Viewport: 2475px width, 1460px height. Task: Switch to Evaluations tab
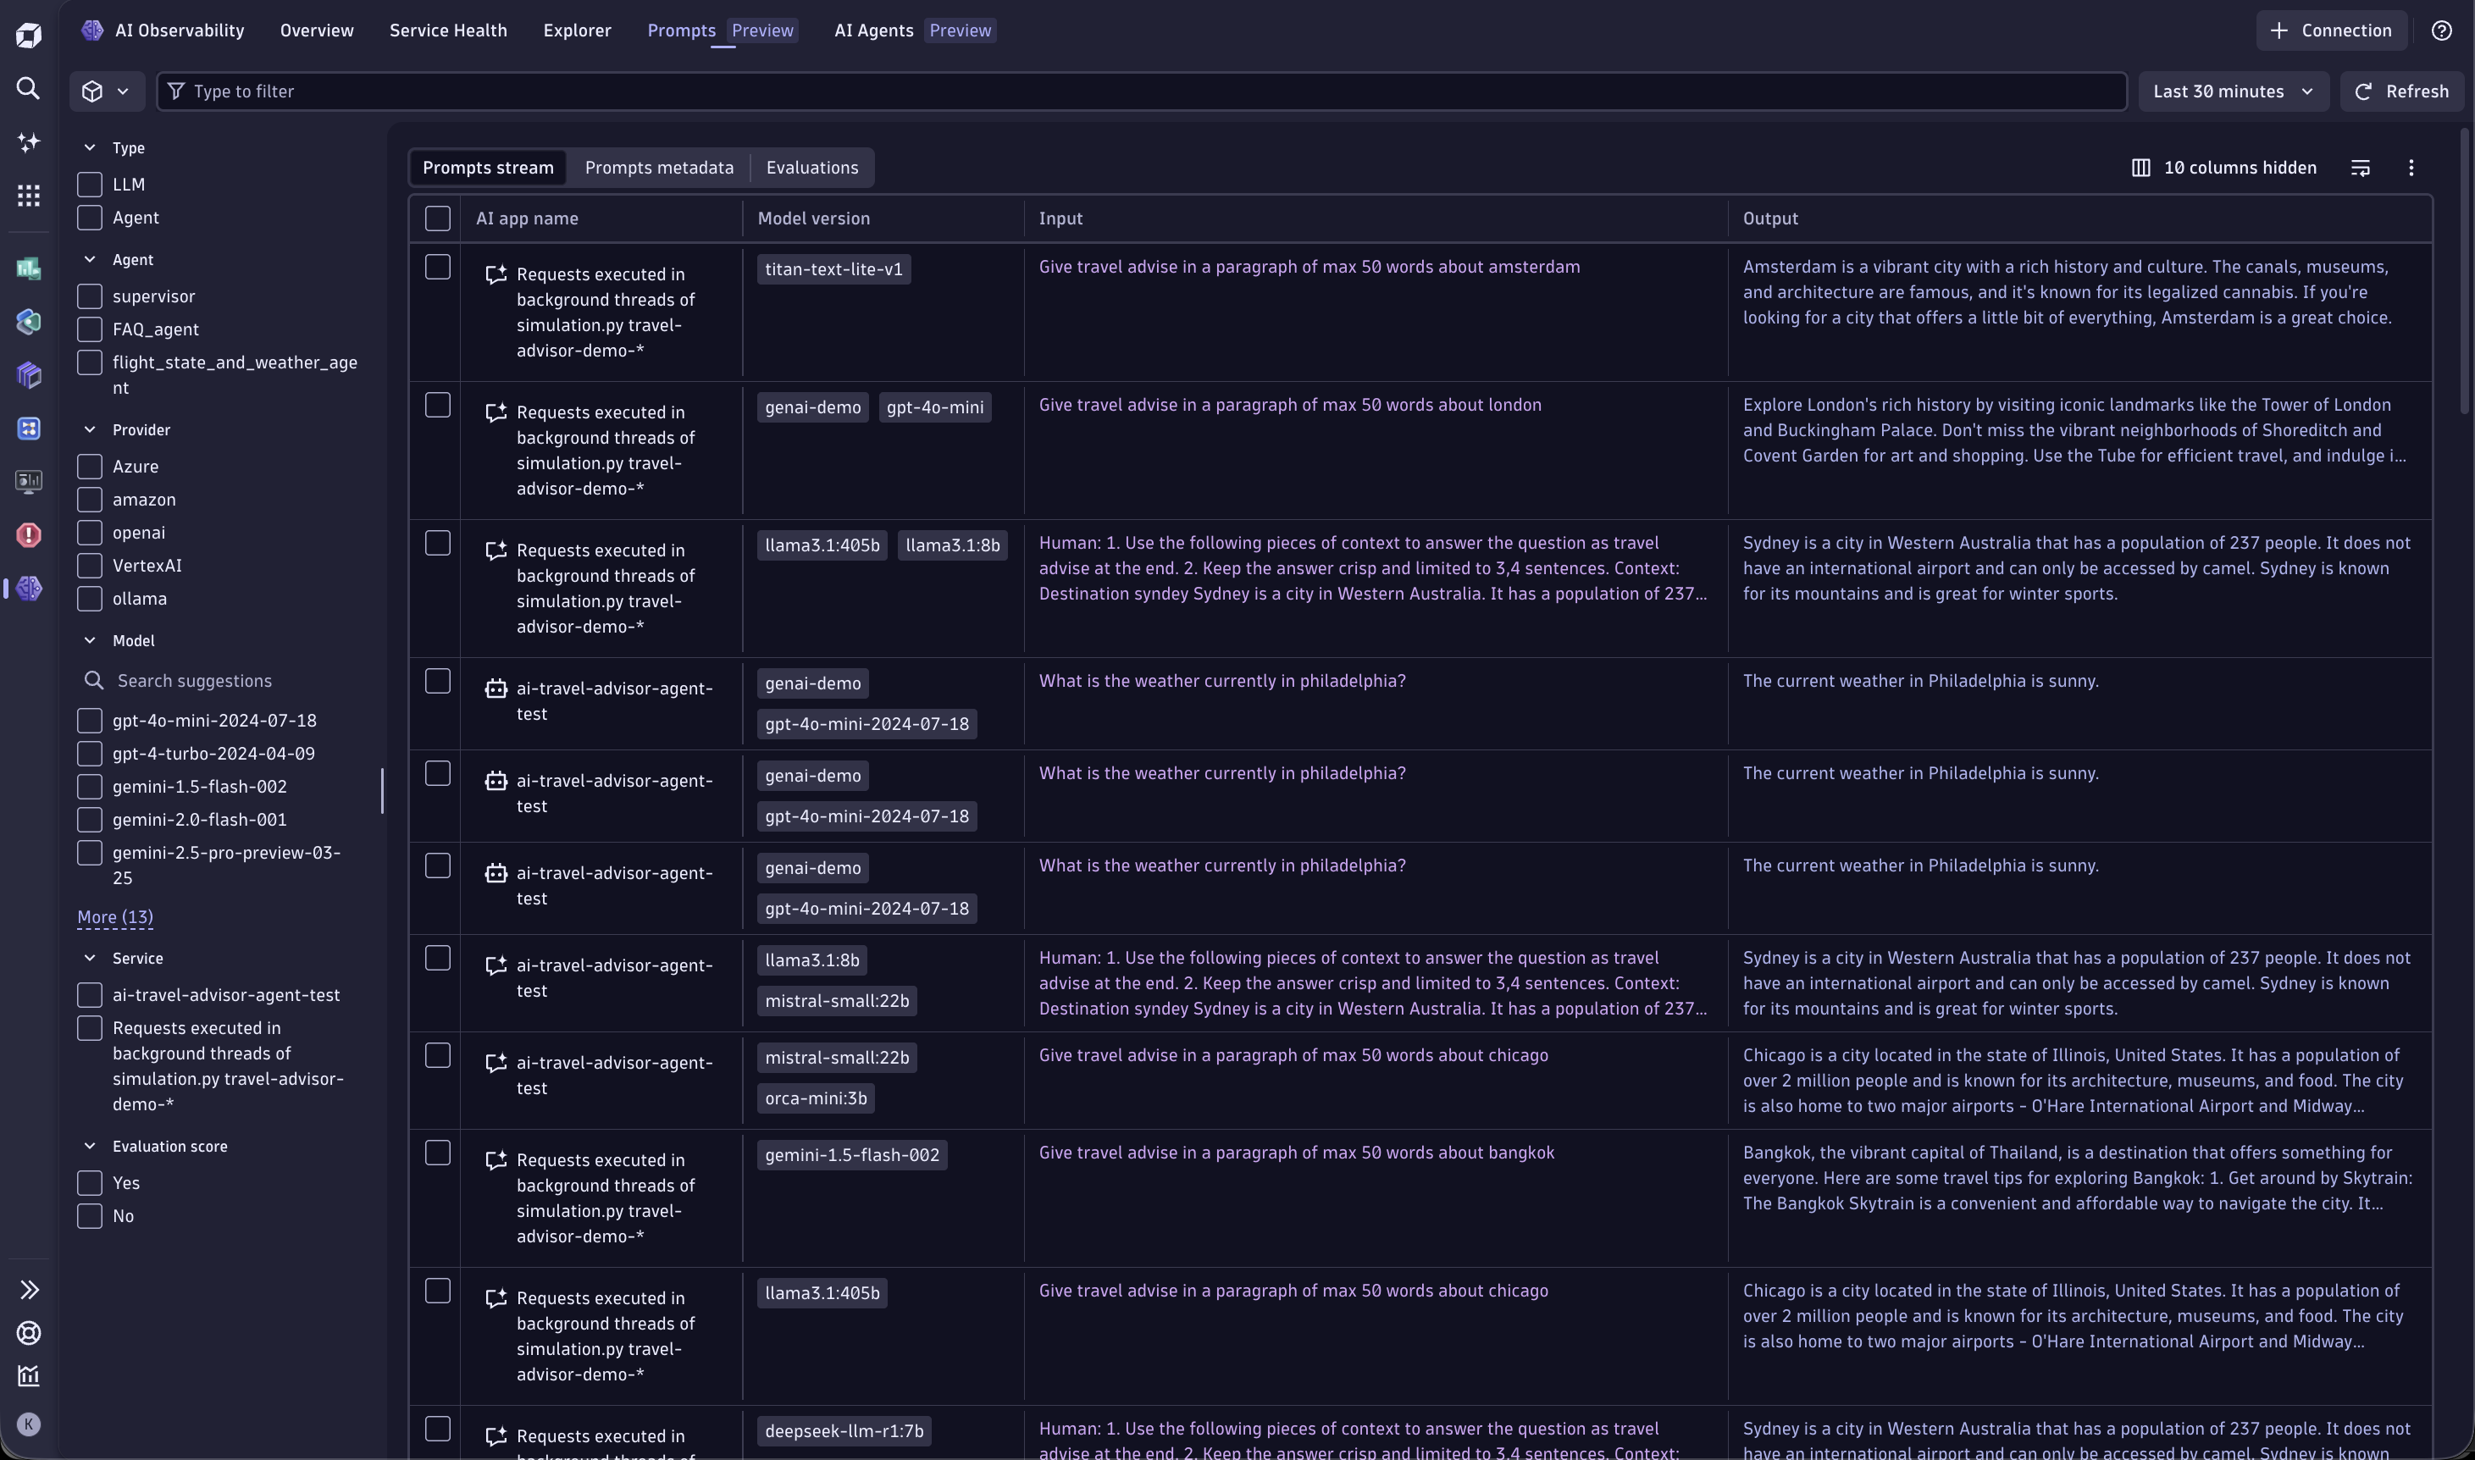(x=811, y=169)
